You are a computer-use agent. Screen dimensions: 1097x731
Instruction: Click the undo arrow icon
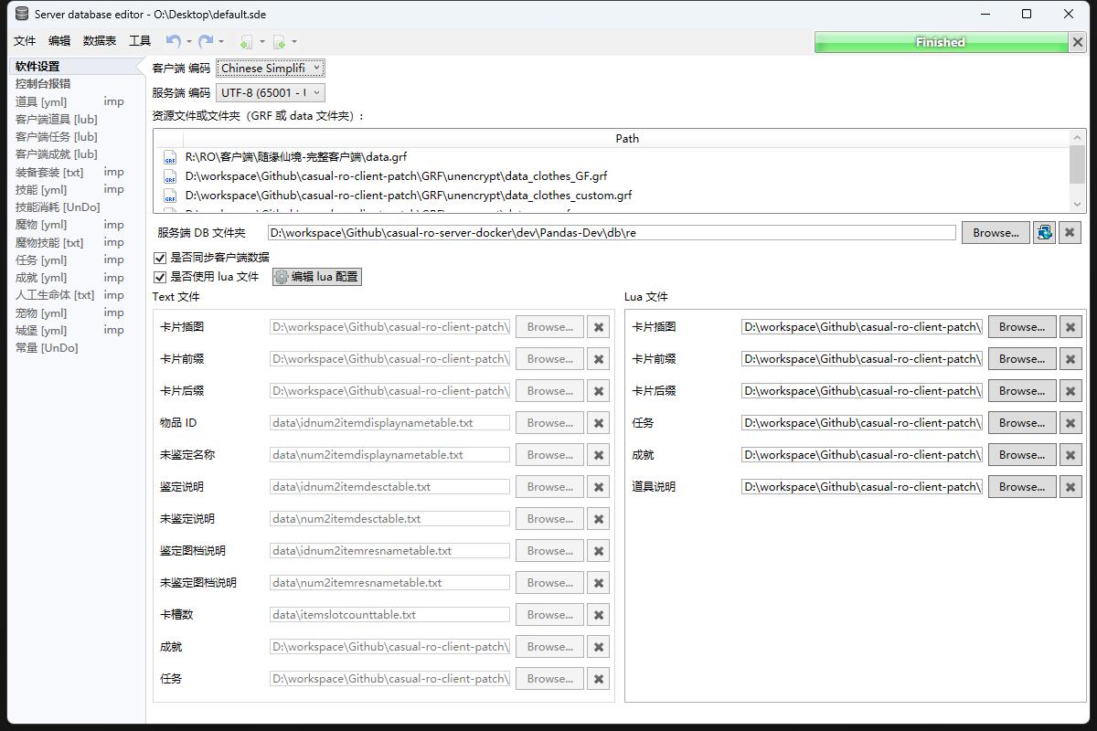[x=173, y=41]
